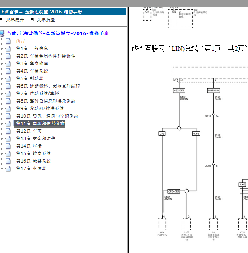Click the MH7/MH8 label in the diagram
248x253 pixels.
coord(213,90)
